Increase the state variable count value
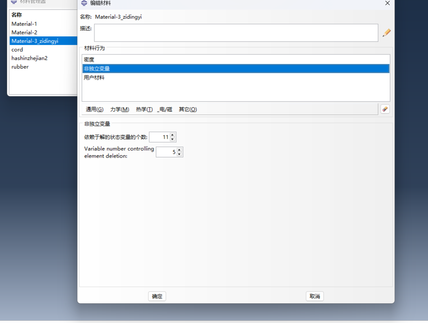This screenshot has height=323, width=428. click(x=173, y=135)
